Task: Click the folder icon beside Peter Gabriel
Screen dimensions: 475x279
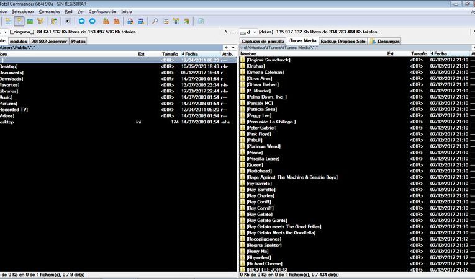Action: click(243, 128)
